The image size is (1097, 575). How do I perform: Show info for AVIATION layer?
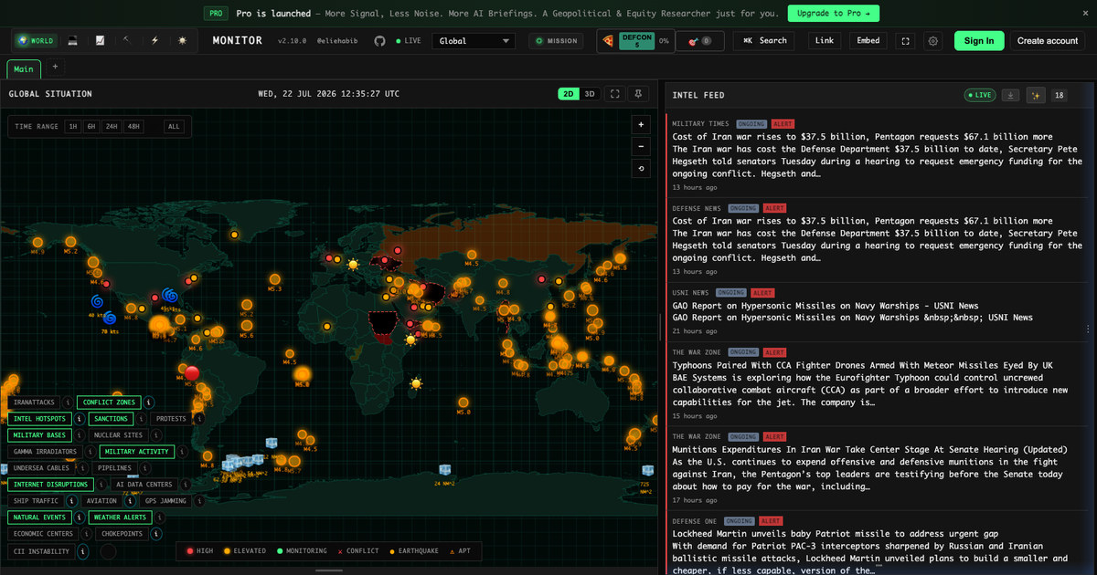point(130,501)
